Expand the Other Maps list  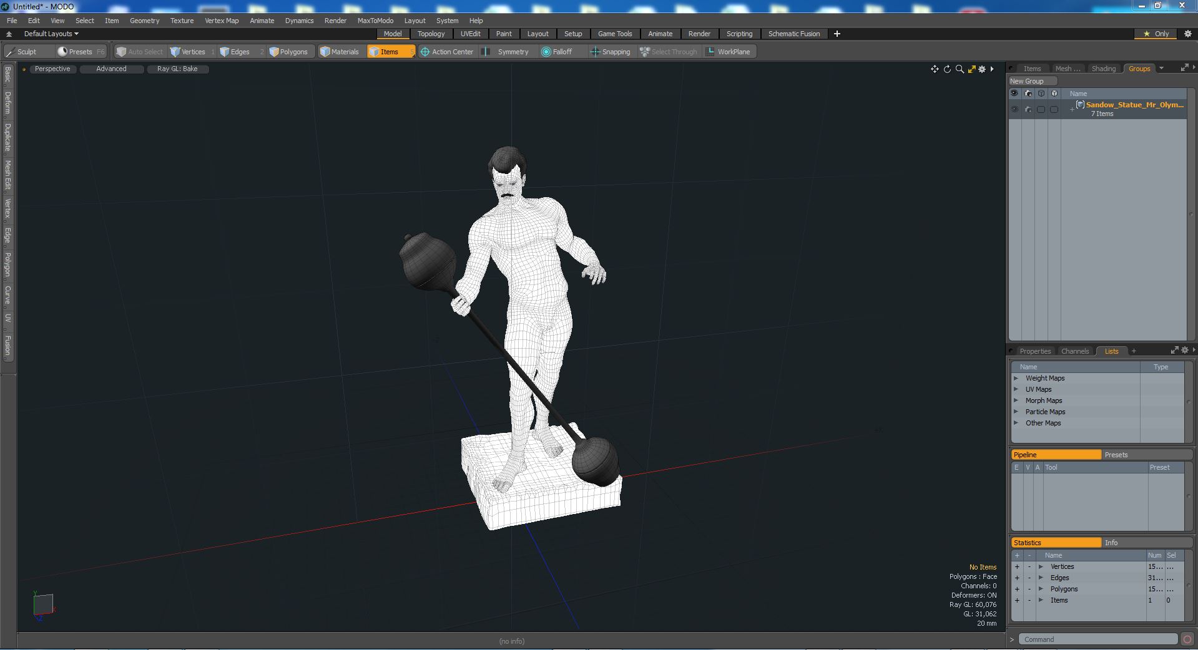tap(1016, 423)
